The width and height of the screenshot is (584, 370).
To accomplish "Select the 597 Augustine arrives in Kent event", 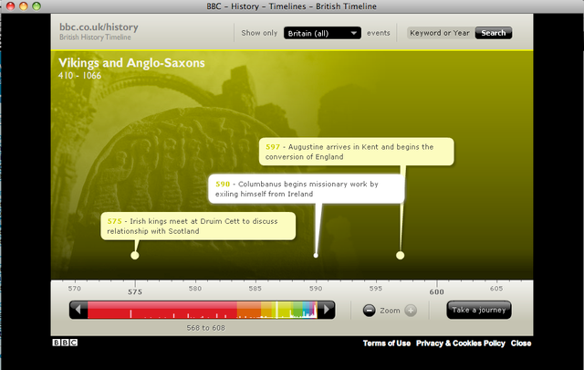I will pyautogui.click(x=357, y=152).
